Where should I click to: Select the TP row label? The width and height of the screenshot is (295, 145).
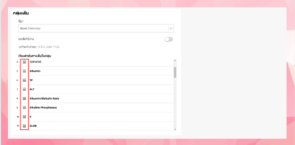coord(31,80)
